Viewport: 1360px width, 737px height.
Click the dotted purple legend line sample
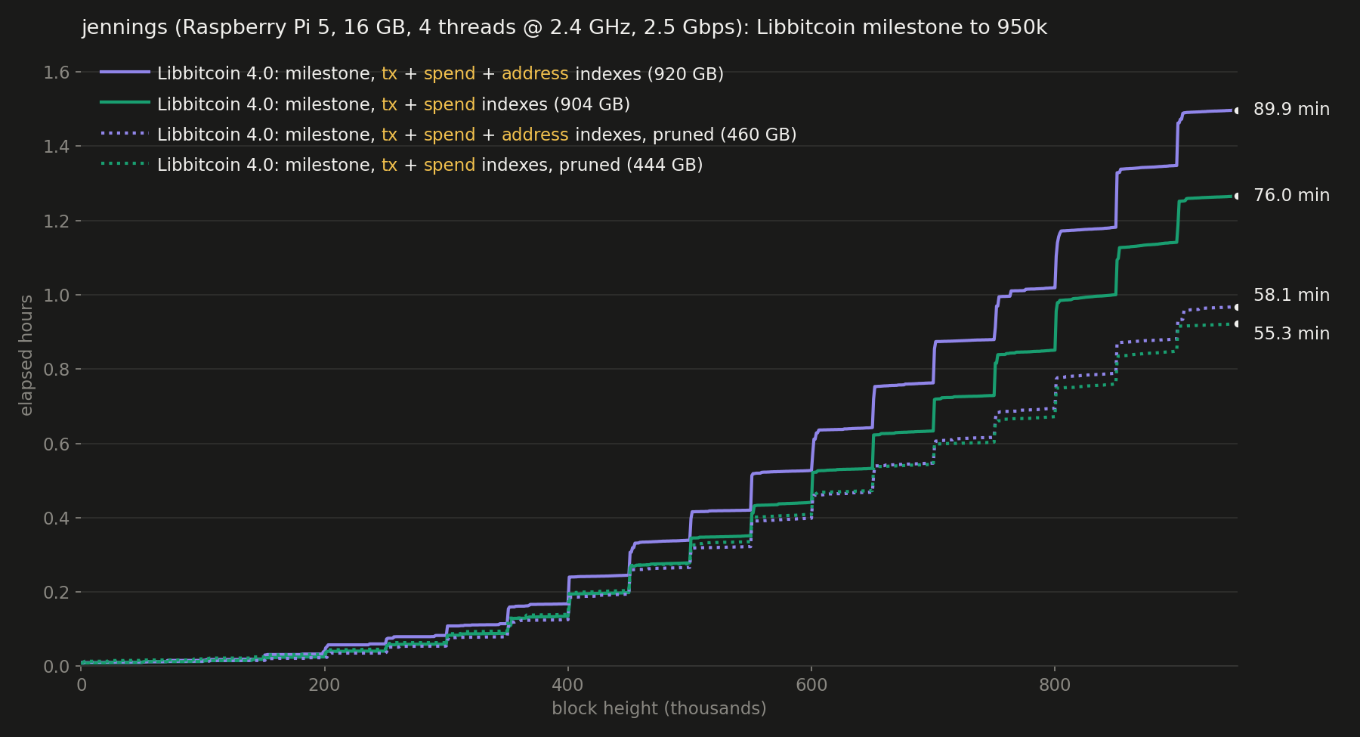pos(125,132)
